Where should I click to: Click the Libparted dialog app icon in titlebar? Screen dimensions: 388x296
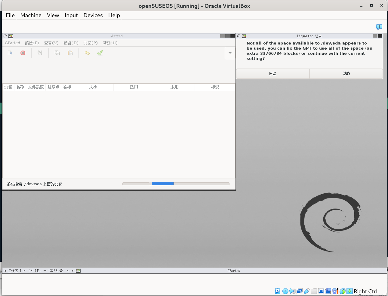click(x=244, y=36)
